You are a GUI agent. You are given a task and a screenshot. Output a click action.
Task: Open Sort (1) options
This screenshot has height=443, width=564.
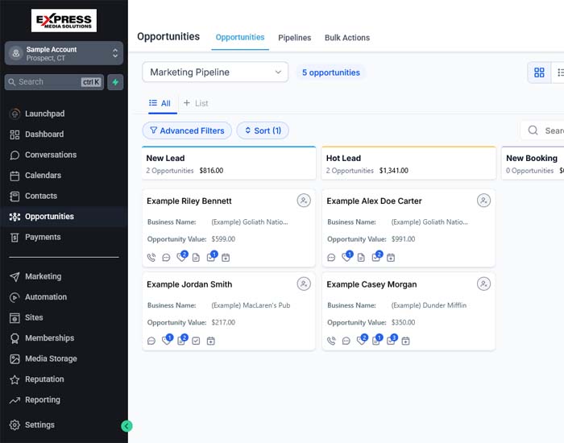pos(263,130)
